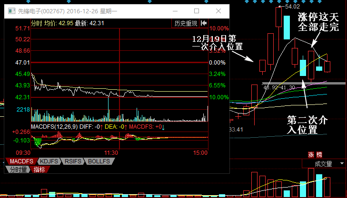Open the BOLLFS indicator tab

(99, 161)
